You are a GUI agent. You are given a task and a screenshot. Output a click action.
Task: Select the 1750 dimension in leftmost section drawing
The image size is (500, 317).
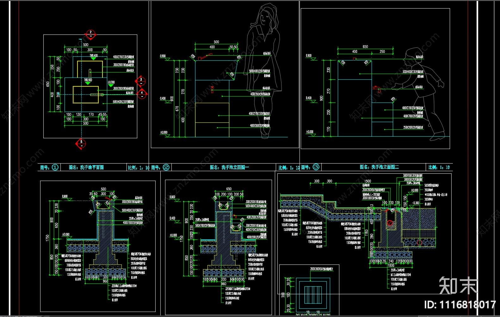[x=47, y=239]
